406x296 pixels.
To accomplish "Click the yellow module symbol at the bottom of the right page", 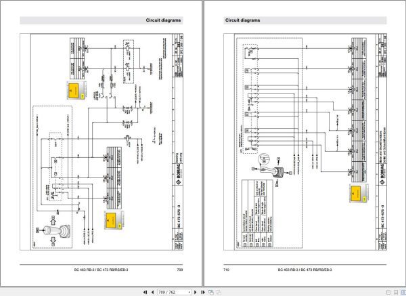I will tap(359, 194).
